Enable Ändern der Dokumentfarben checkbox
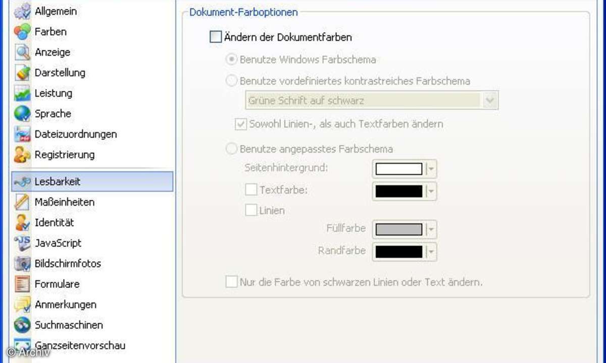Image resolution: width=606 pixels, height=363 pixels. tap(216, 37)
